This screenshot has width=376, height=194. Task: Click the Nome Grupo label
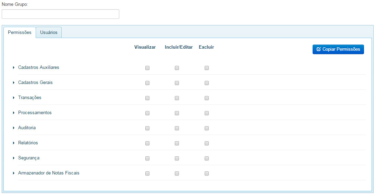(x=15, y=4)
